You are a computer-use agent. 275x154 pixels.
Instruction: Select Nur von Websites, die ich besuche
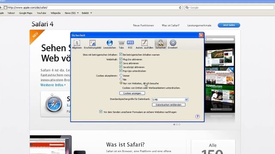point(121,83)
